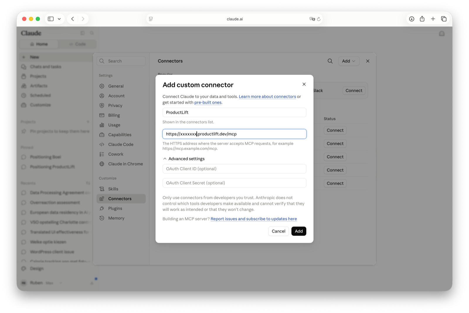Click the page reader icon in address bar
Screen dimensions: 469x313
151,19
